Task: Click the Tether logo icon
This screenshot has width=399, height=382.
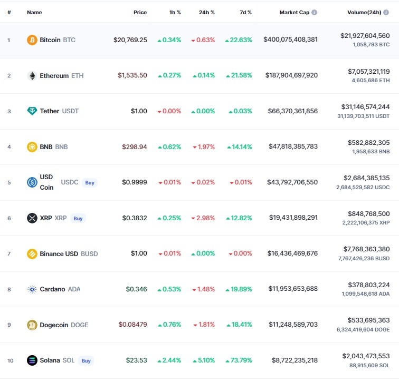Action: pos(32,111)
